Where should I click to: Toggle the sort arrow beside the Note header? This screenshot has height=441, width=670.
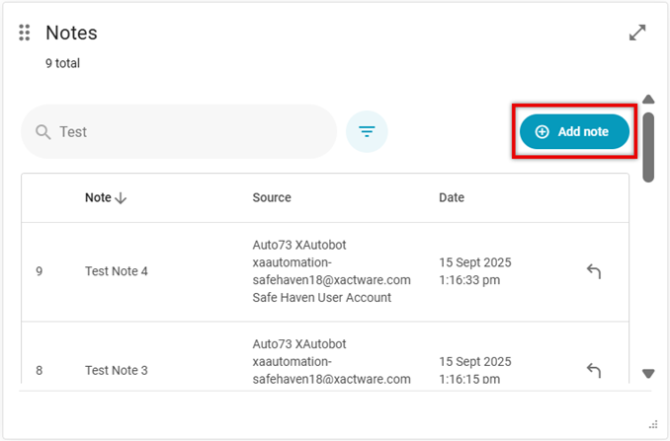click(121, 198)
